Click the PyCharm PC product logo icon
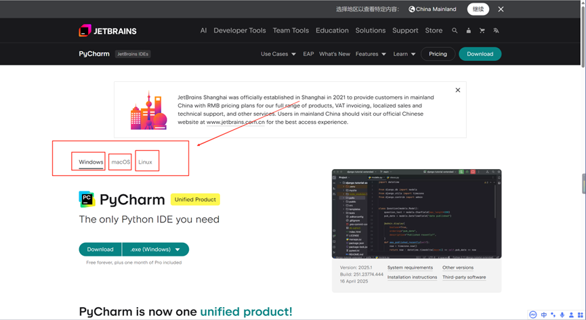The image size is (586, 320). (87, 200)
